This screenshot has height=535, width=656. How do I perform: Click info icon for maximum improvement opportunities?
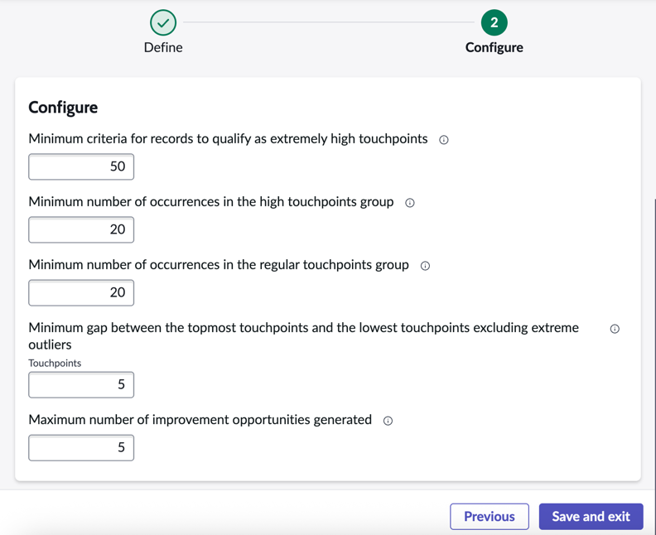[388, 421]
